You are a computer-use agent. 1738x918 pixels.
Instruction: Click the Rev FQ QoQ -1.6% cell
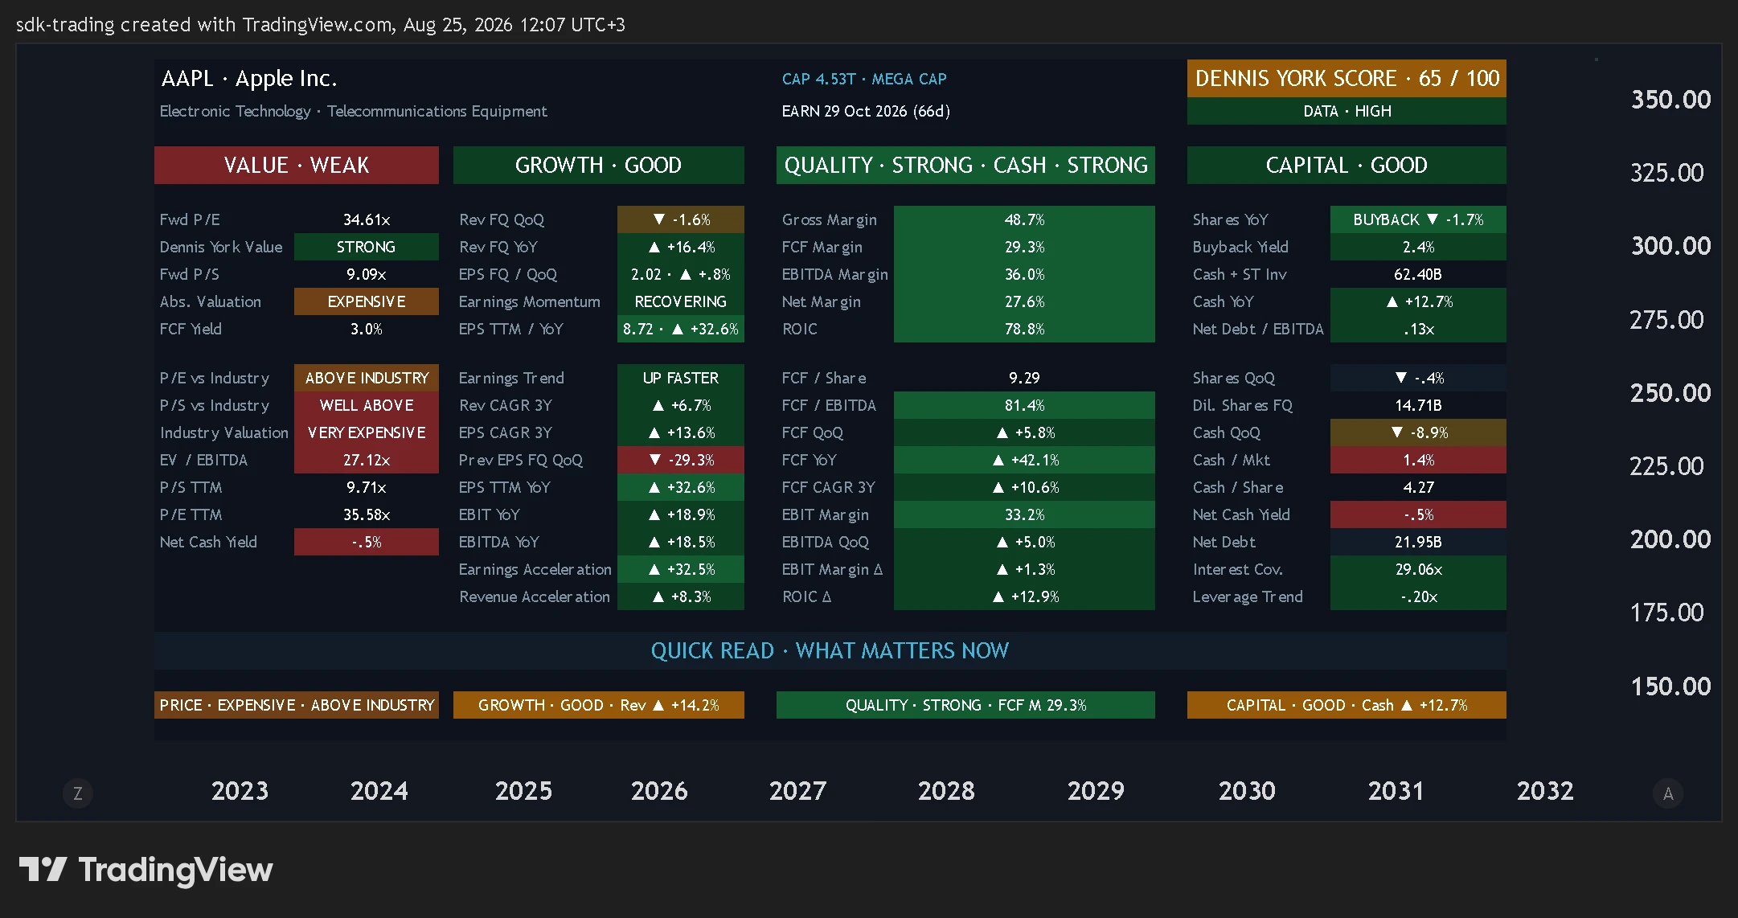(681, 219)
